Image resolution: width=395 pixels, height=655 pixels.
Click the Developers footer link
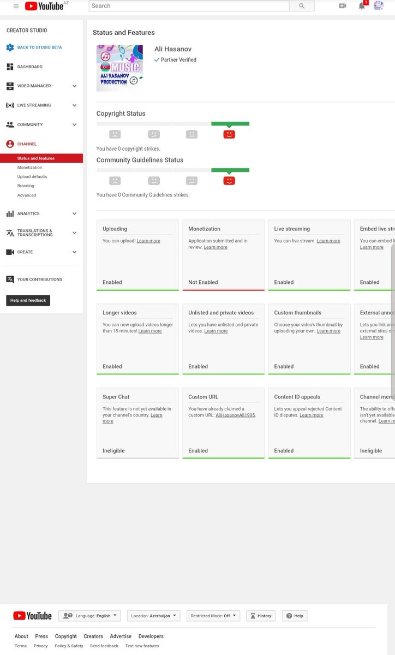[151, 636]
